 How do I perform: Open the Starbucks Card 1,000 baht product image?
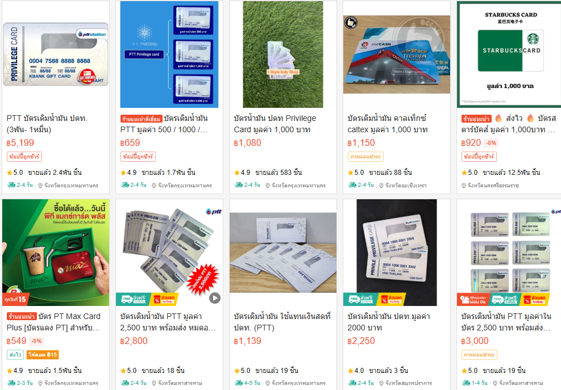[509, 54]
